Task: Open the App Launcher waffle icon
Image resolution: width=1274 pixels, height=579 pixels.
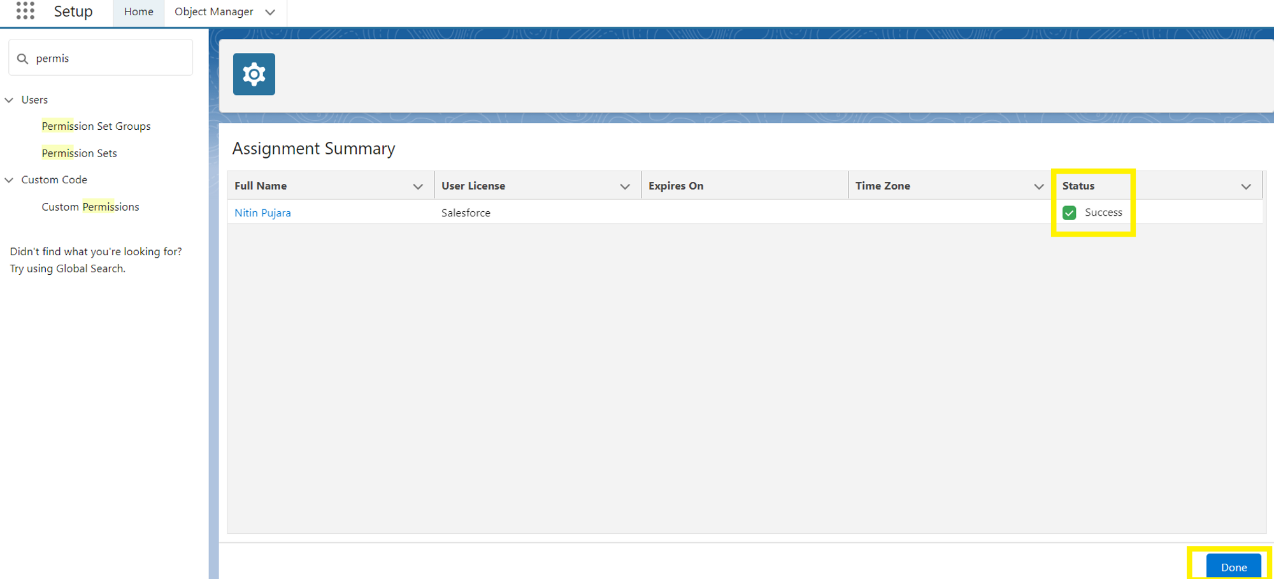Action: [25, 11]
